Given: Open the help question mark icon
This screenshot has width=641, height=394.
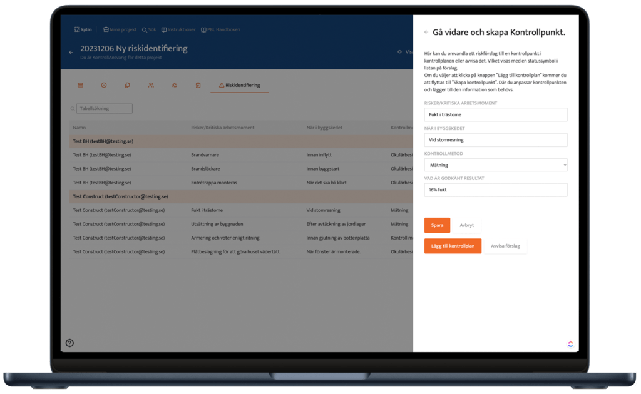Looking at the screenshot, I should (69, 343).
